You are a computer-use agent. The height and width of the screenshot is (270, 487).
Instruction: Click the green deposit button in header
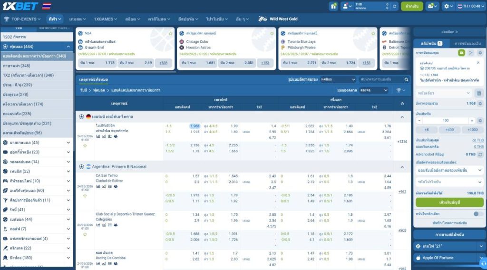click(x=412, y=6)
